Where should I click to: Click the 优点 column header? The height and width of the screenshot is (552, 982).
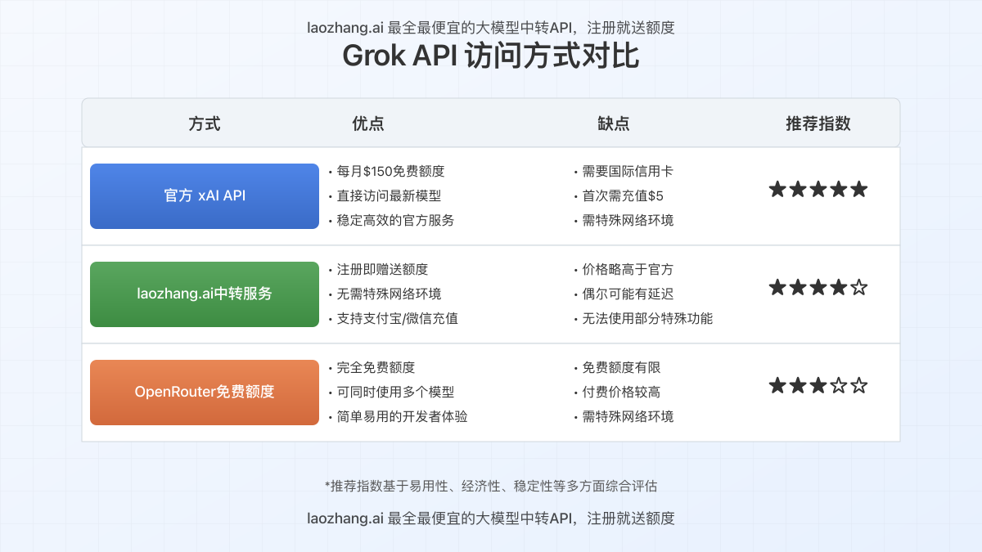pyautogui.click(x=368, y=123)
